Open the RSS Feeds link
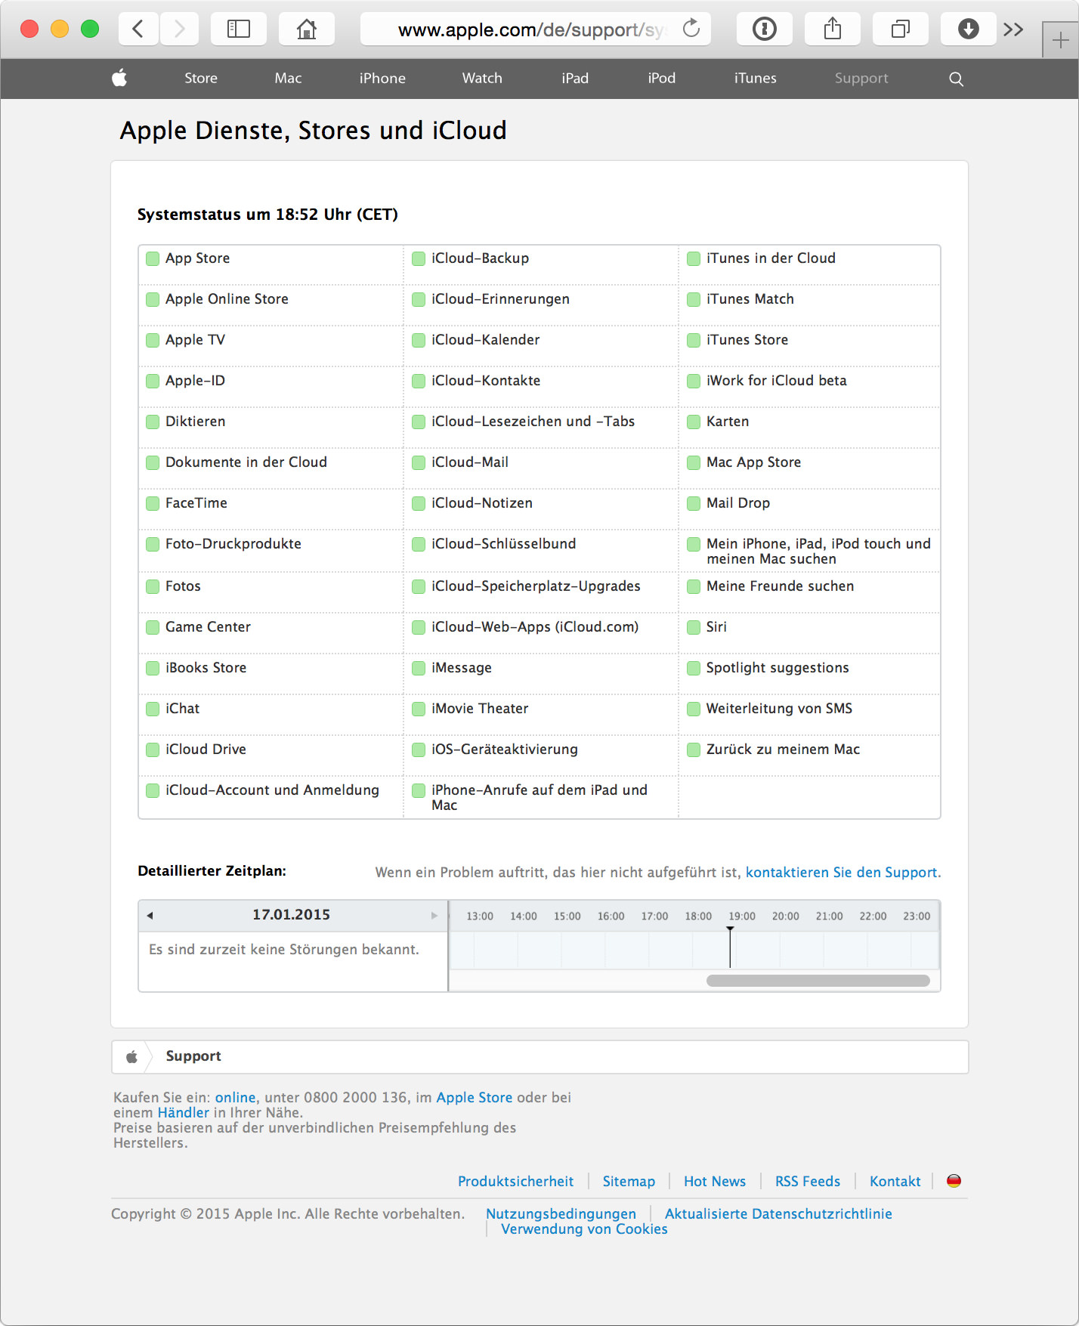The width and height of the screenshot is (1079, 1326). click(x=808, y=1181)
